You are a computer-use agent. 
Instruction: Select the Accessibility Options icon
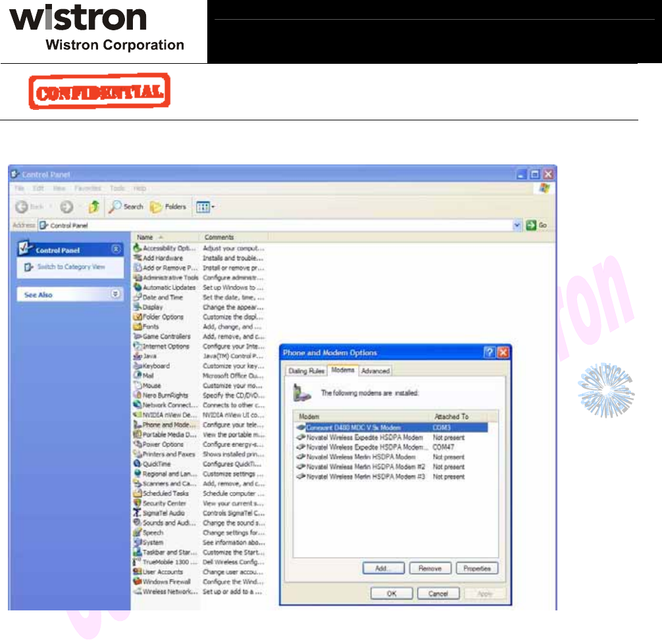[138, 248]
